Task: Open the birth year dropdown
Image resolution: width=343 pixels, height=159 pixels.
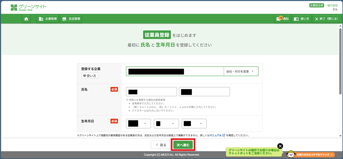Action: click(x=138, y=124)
